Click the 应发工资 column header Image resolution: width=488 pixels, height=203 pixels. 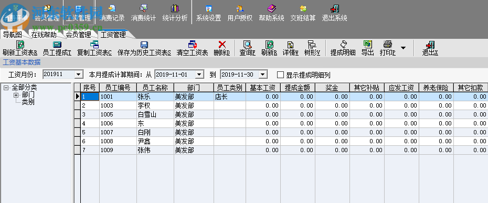coord(401,88)
